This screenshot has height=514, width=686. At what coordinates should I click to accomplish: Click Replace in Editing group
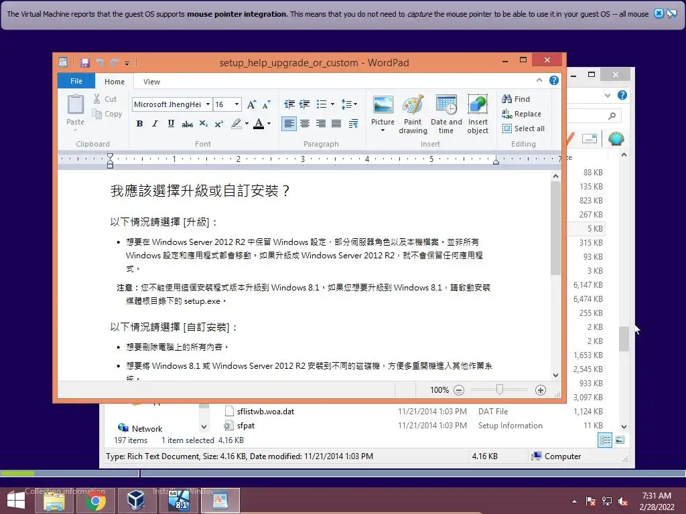pos(521,114)
